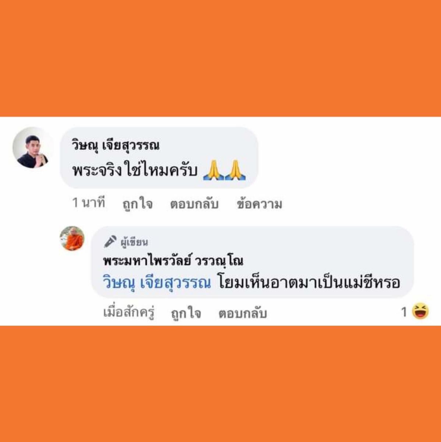Image resolution: width=441 pixels, height=442 pixels.
Task: Like the first comment via ถูกใจ
Action: (x=138, y=204)
